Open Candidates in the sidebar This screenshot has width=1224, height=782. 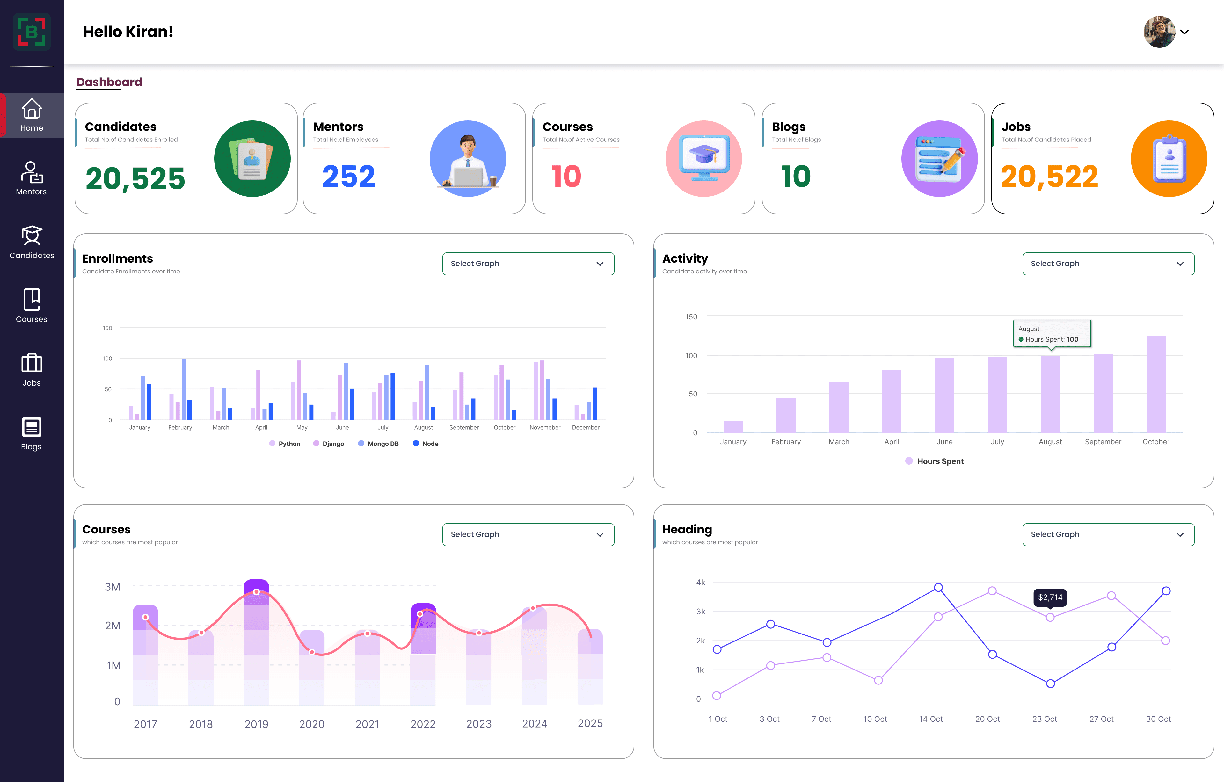32,243
